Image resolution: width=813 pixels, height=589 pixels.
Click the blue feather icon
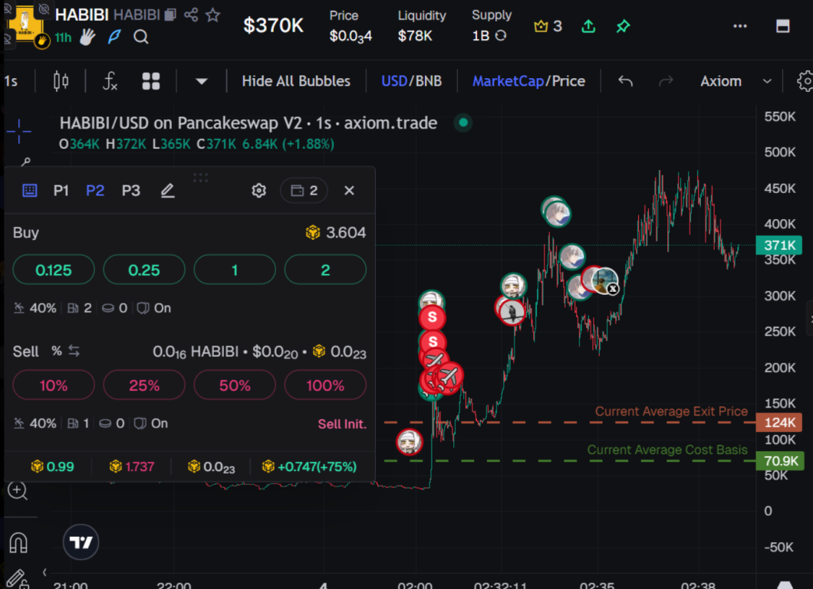point(114,37)
